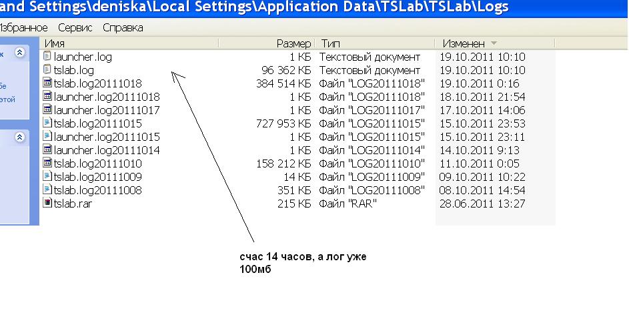Image resolution: width=629 pixels, height=333 pixels.
Task: Select the tslab.rar archive icon
Action: click(x=47, y=204)
